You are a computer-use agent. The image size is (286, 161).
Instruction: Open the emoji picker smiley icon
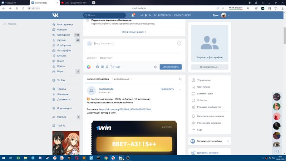point(179,43)
